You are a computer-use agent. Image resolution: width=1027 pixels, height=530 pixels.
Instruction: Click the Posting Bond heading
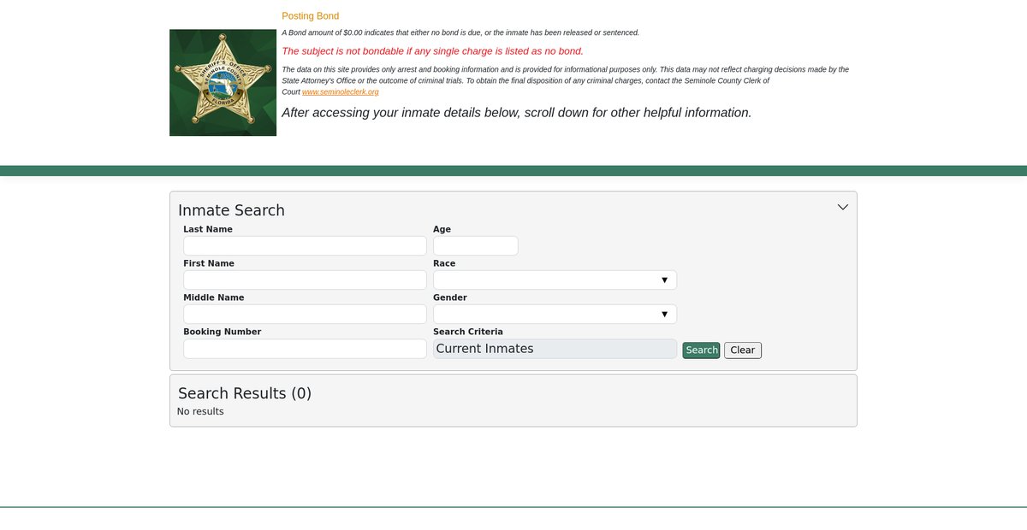(310, 16)
